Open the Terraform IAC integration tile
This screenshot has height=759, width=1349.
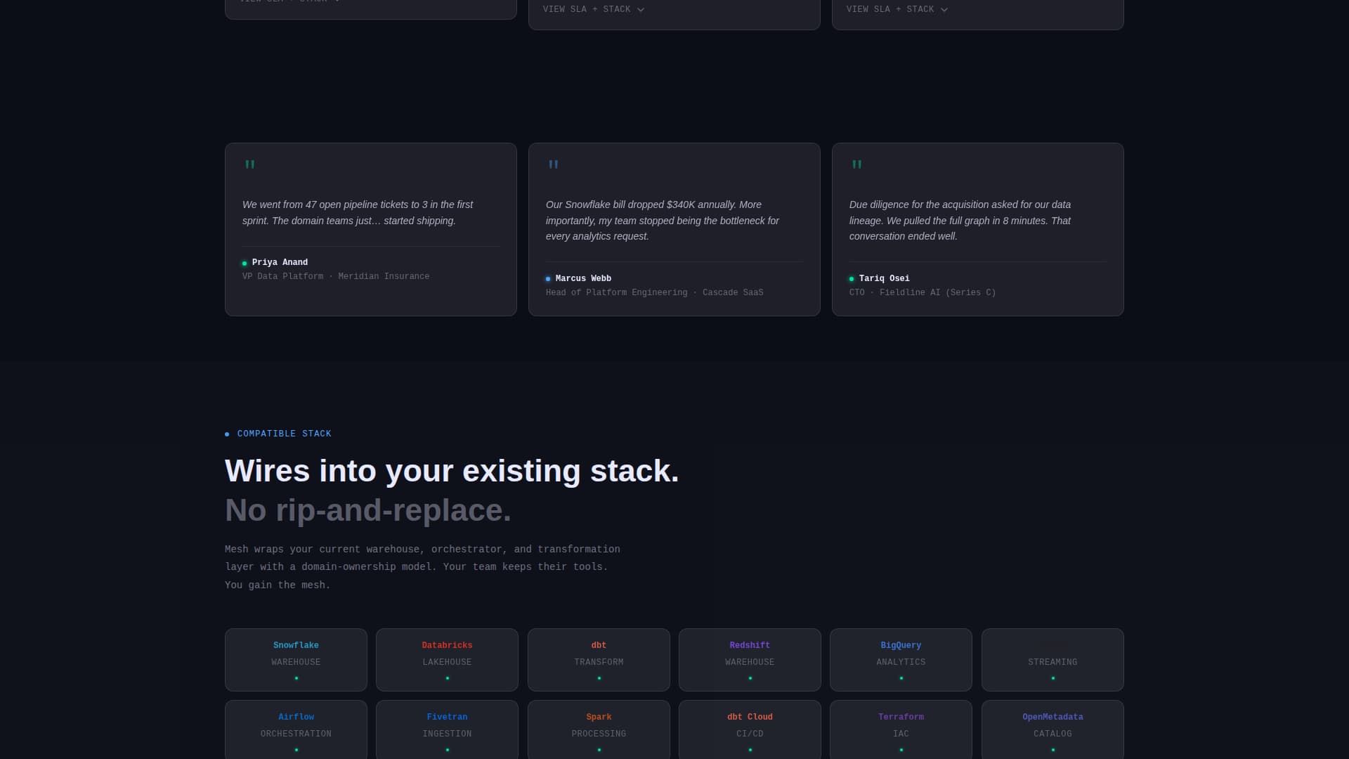click(x=901, y=729)
